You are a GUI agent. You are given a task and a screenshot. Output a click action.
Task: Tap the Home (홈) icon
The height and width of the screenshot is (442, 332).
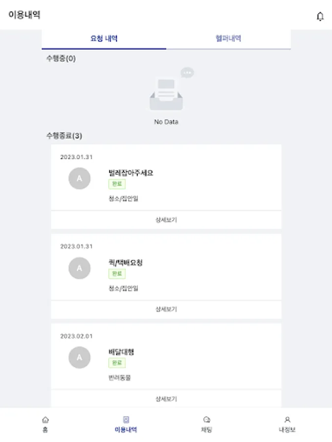tap(45, 420)
